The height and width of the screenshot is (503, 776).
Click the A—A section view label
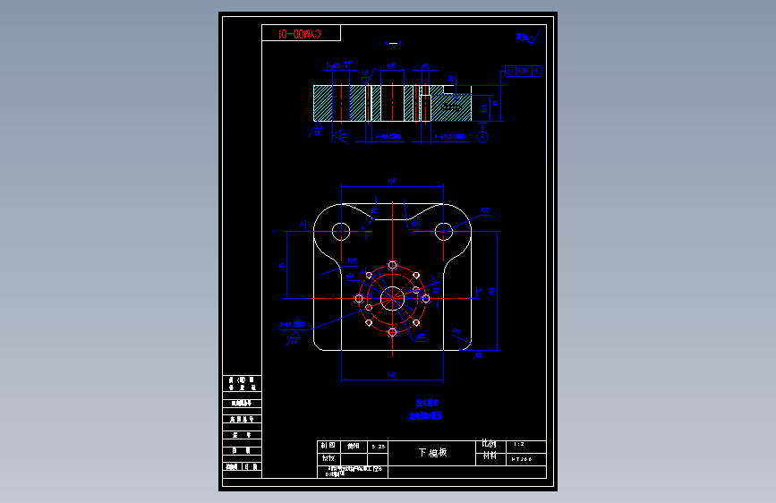pos(393,43)
